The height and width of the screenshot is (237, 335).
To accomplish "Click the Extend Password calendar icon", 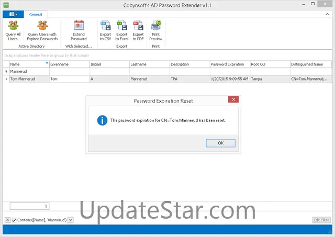I will coord(79,25).
